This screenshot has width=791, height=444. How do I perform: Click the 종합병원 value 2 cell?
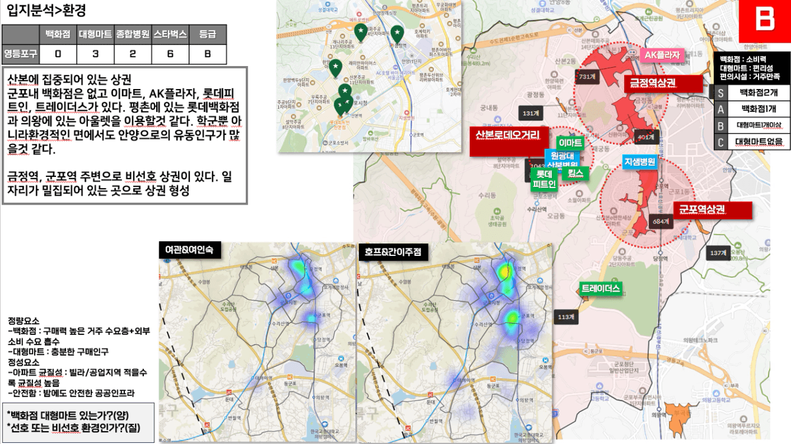[x=133, y=54]
